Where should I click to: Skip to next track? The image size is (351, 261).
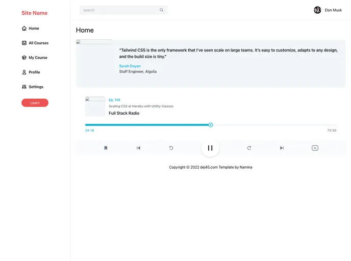click(x=282, y=148)
